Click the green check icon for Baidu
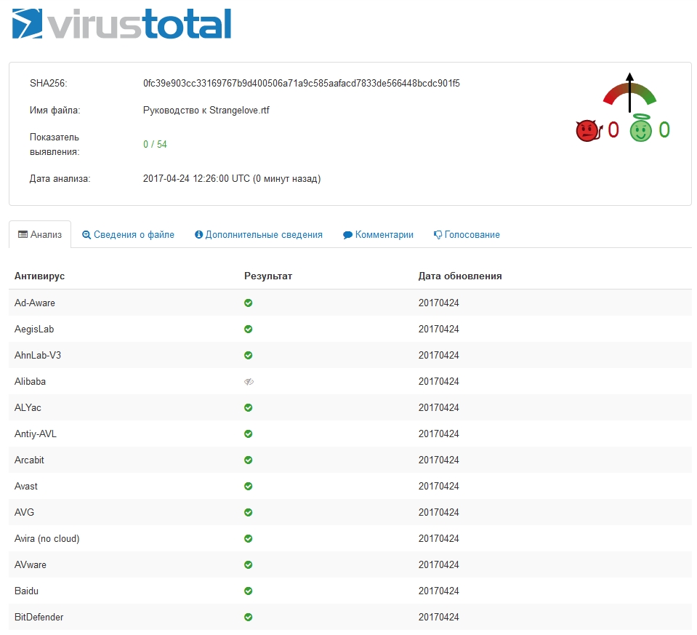The height and width of the screenshot is (635, 697). [248, 591]
